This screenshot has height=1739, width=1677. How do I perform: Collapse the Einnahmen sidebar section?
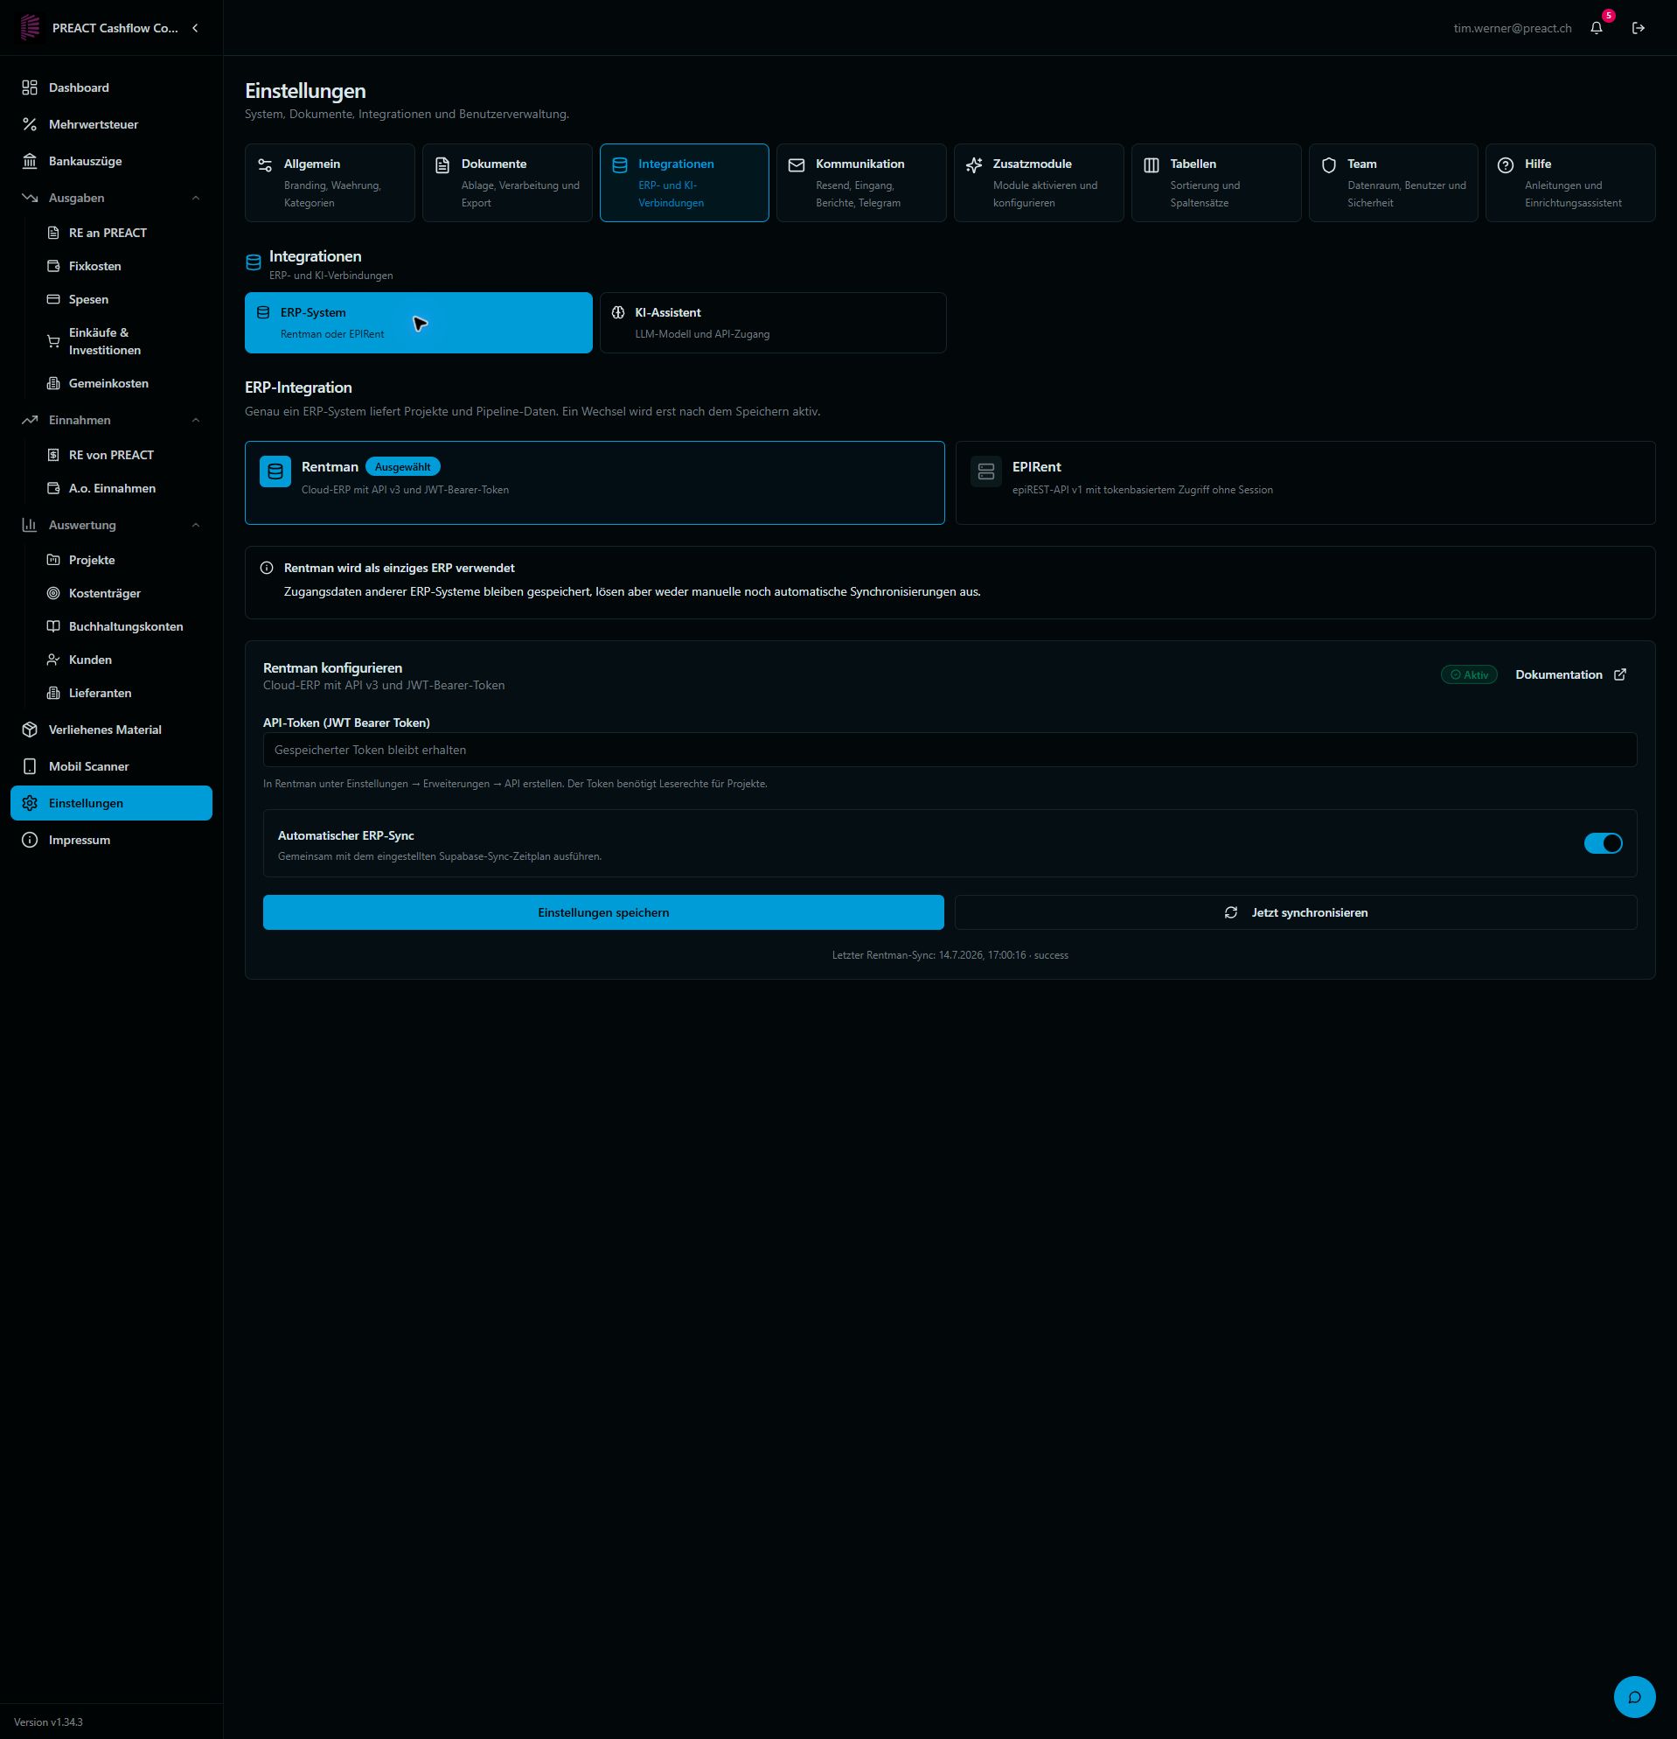click(196, 420)
